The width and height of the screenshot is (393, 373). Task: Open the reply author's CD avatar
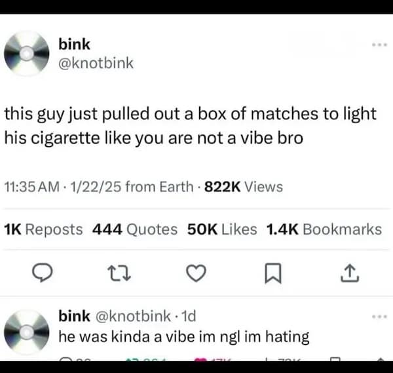coord(27,332)
